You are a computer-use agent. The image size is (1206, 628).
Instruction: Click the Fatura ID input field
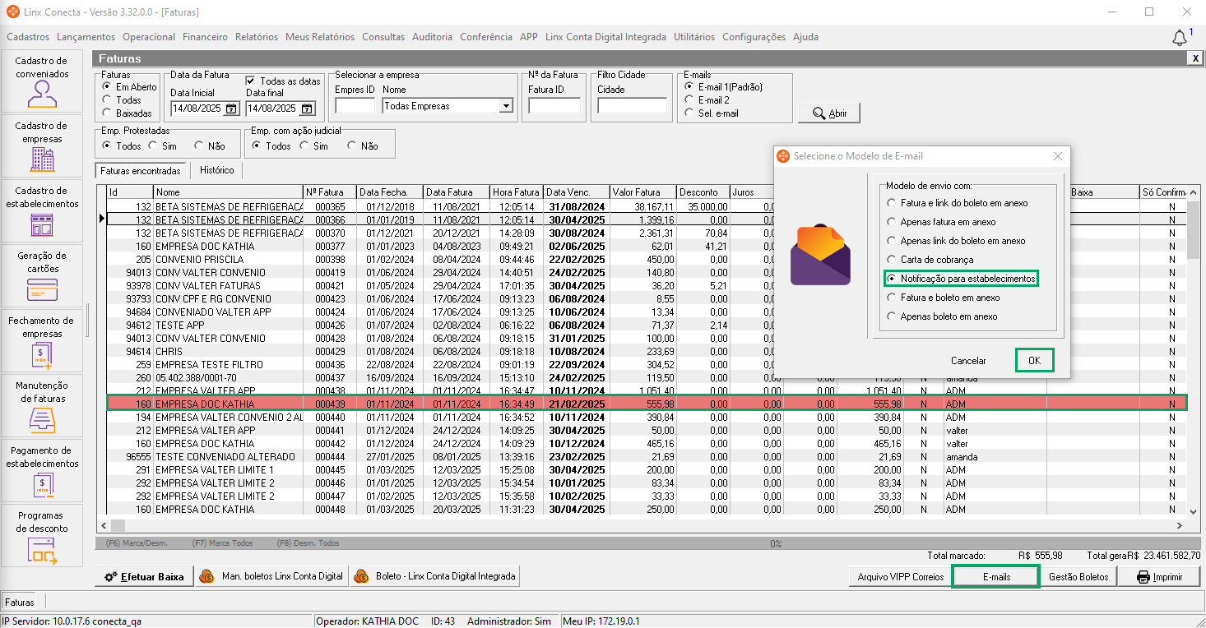click(x=554, y=106)
